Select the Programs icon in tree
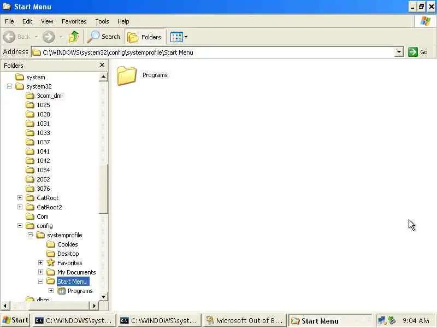Image resolution: width=437 pixels, height=328 pixels. click(x=61, y=291)
